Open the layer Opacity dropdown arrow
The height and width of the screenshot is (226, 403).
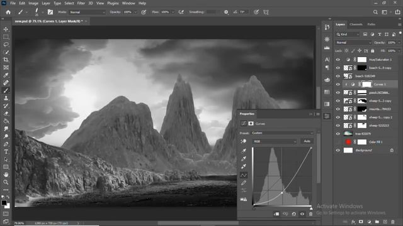click(399, 43)
